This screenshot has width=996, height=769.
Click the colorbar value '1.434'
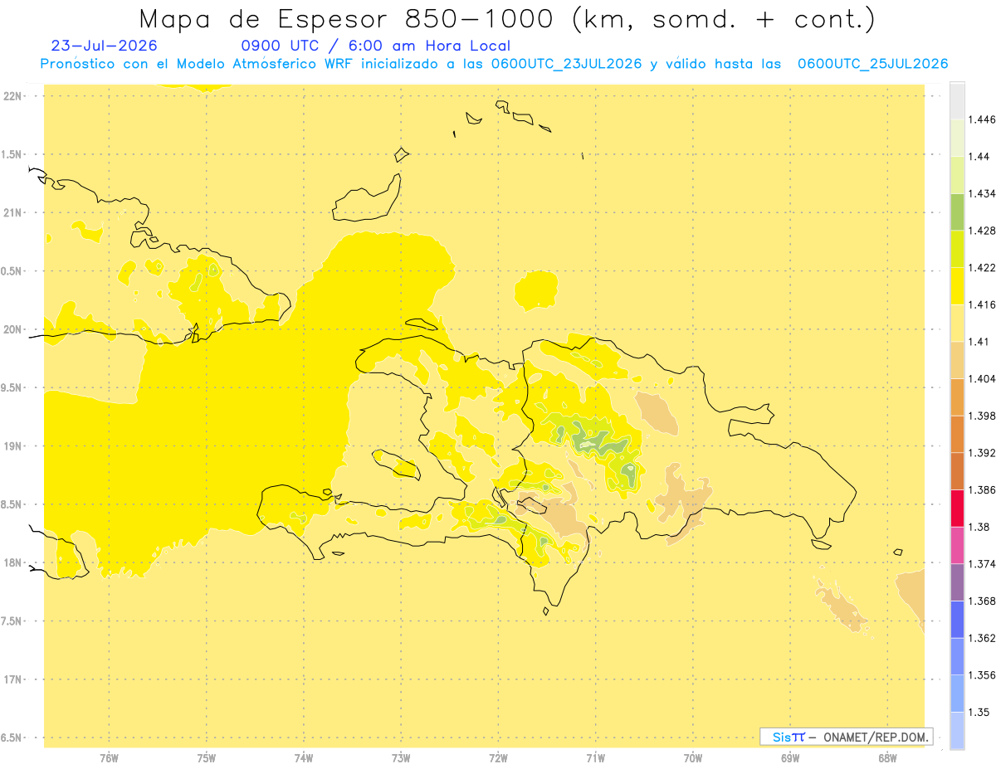982,193
